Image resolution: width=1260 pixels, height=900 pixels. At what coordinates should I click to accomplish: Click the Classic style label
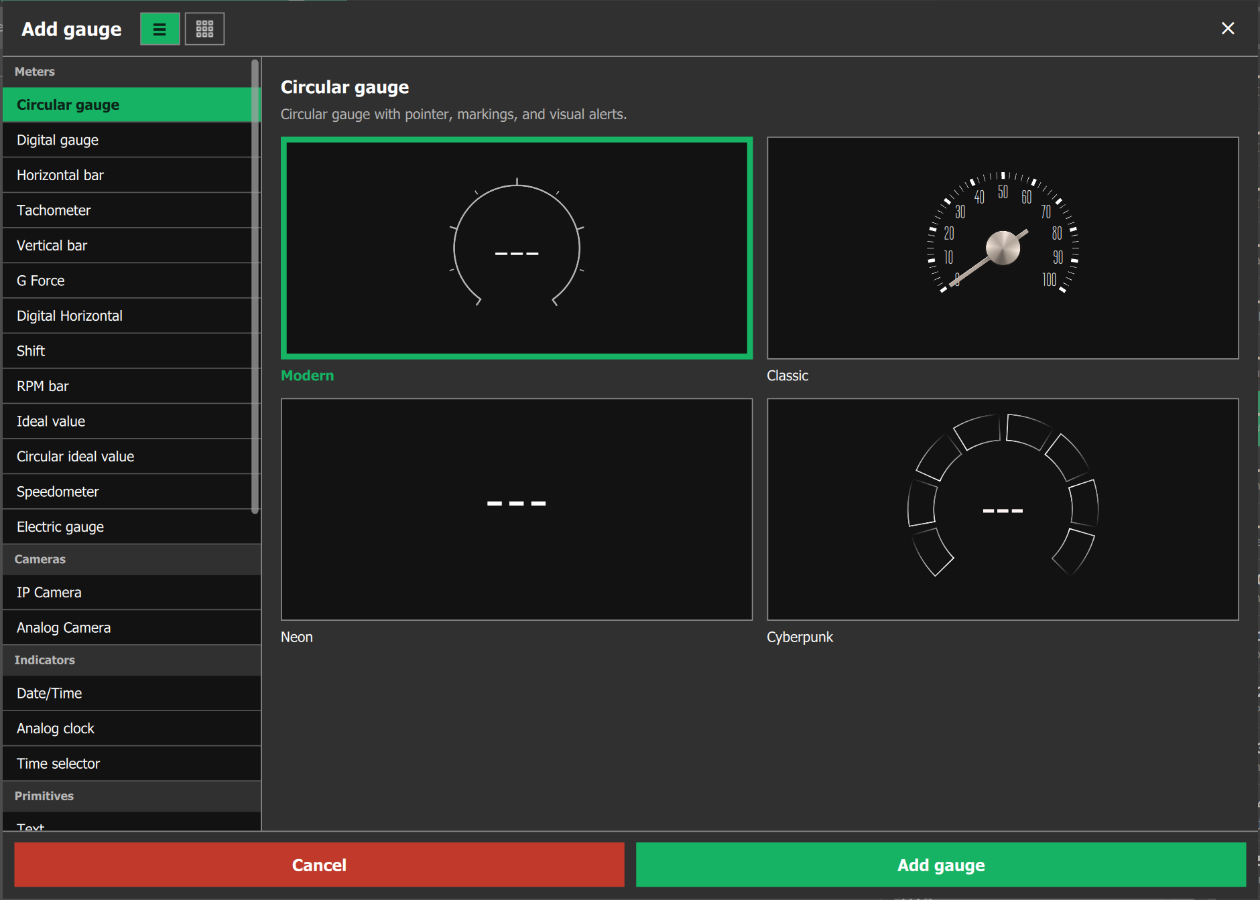pos(787,375)
